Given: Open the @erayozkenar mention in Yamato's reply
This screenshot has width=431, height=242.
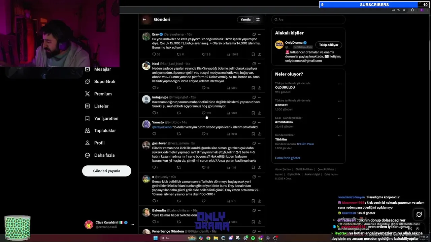Looking at the screenshot, I should pos(162,127).
